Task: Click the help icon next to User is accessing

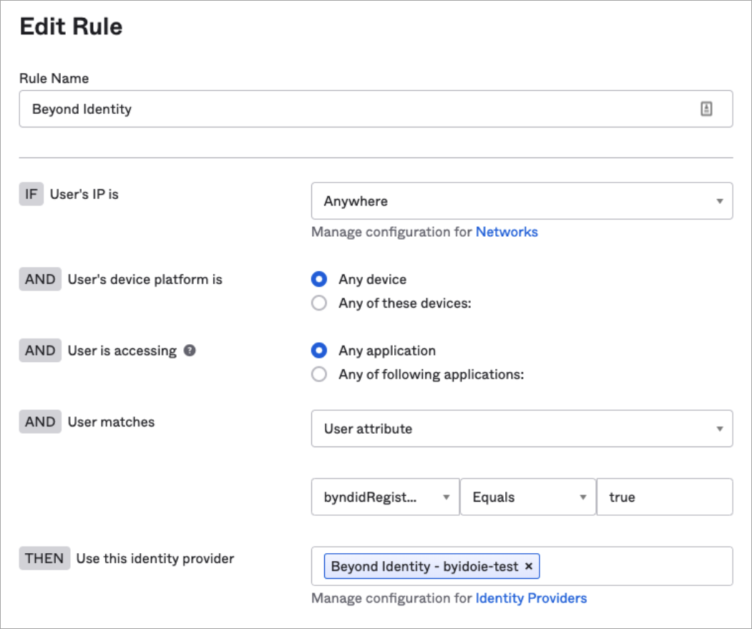Action: [190, 351]
